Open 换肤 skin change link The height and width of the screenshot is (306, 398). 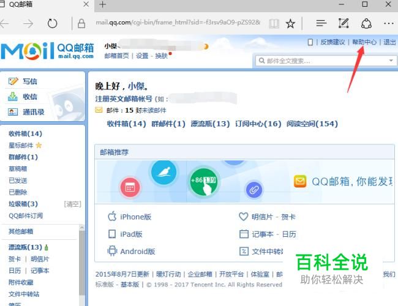[161, 56]
